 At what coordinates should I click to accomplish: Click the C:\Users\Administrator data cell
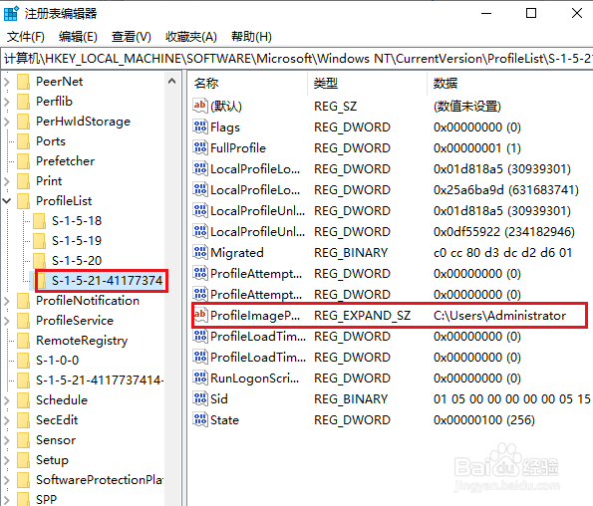tap(499, 316)
